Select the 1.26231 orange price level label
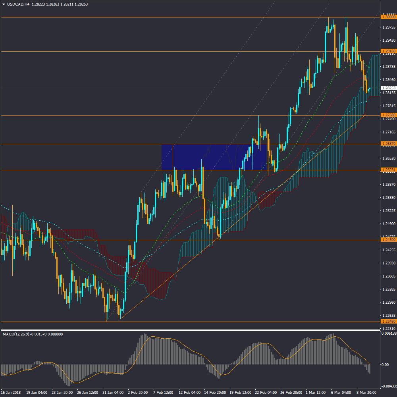Viewport: 397px width, 397px height. [388, 170]
